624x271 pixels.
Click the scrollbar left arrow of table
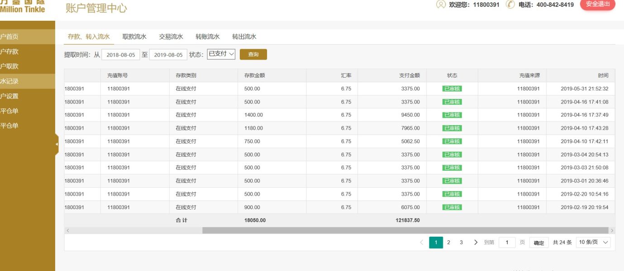click(68, 230)
